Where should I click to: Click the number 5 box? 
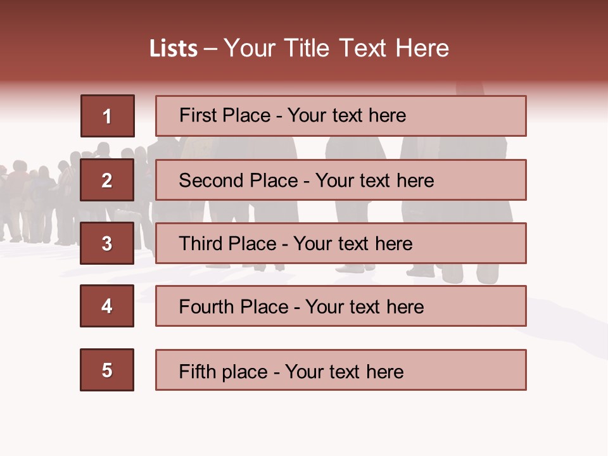point(107,370)
